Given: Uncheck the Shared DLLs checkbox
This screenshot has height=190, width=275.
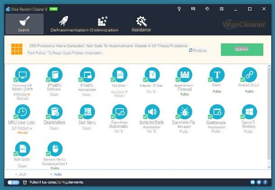Looking at the screenshot, I should pos(243,80).
